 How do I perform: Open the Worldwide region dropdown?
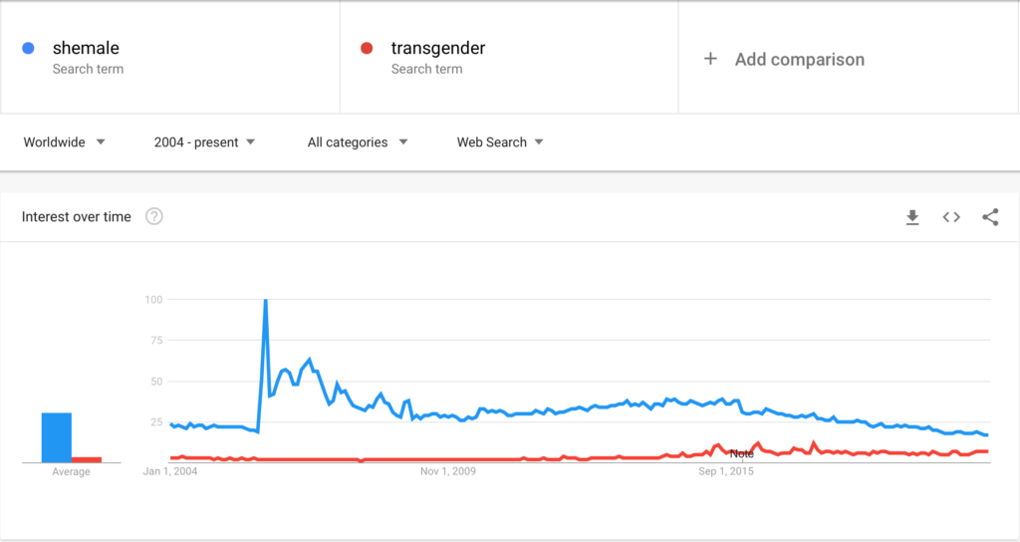[65, 142]
